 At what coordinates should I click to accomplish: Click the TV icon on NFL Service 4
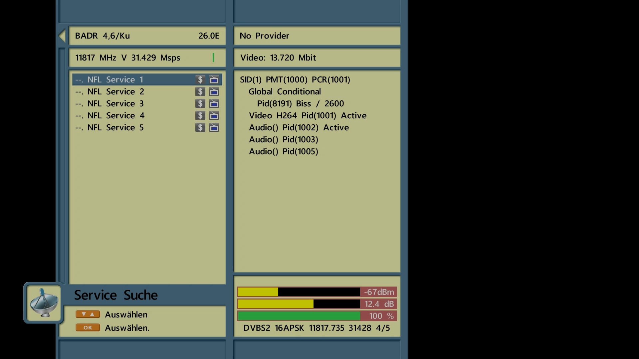(214, 116)
